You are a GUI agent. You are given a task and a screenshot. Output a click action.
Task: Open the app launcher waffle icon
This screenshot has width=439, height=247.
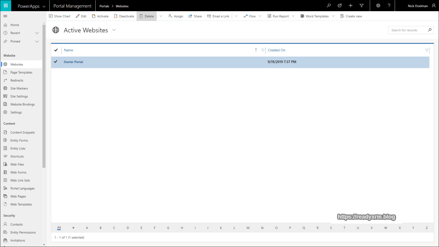(x=6, y=6)
